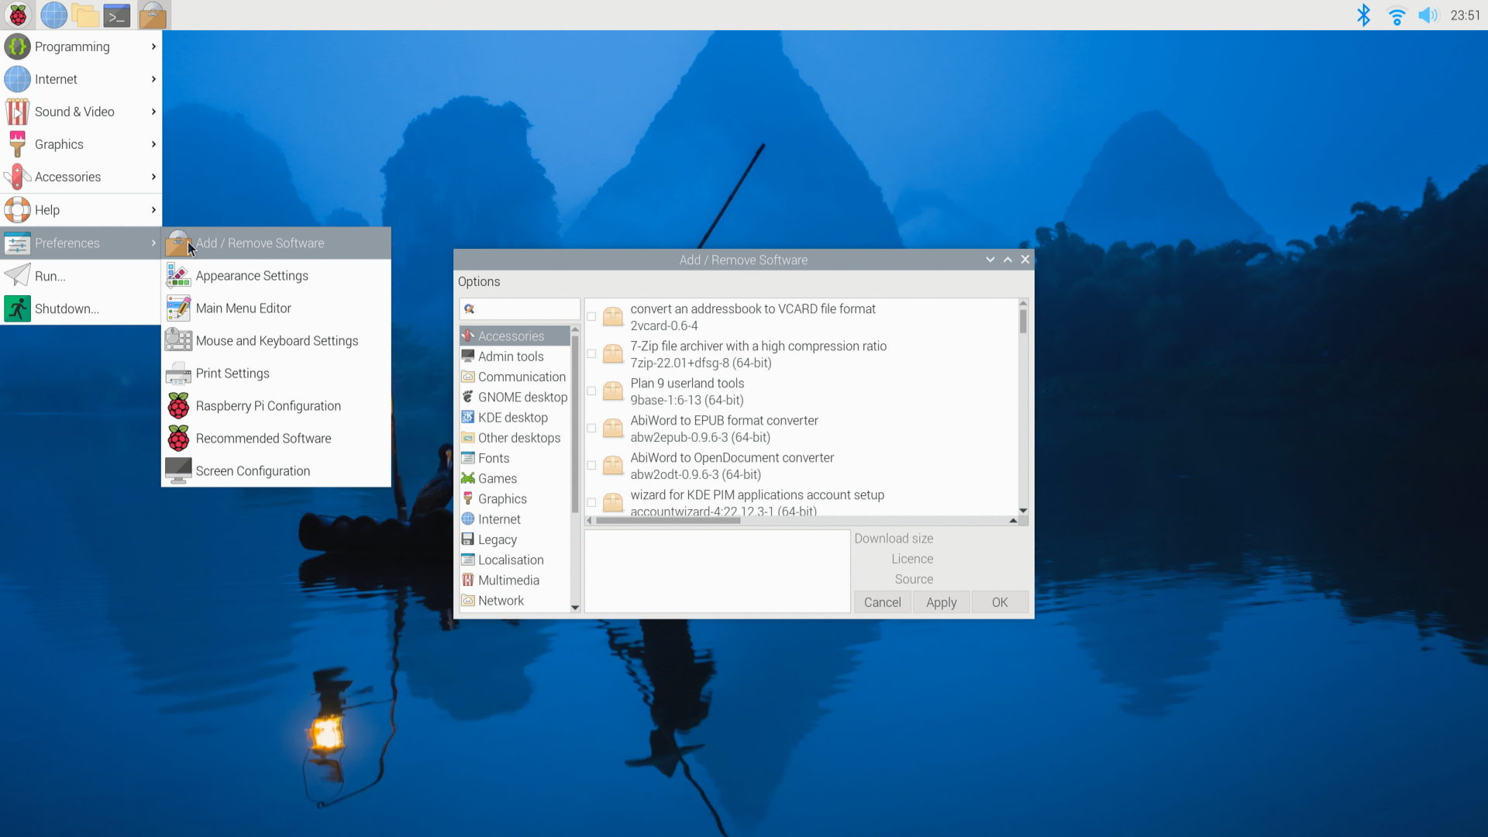Click the Apply button

tap(941, 602)
